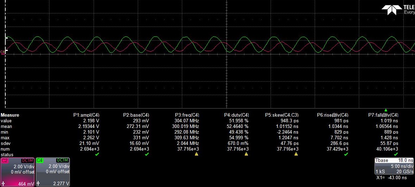Select the P7:fall@lv(C4) measurement header
The width and height of the screenshot is (415, 187).
(383, 115)
